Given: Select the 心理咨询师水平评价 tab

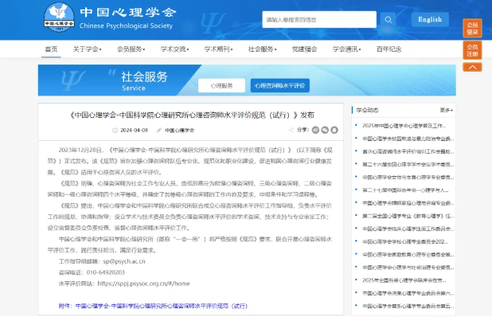Looking at the screenshot, I should click(280, 85).
